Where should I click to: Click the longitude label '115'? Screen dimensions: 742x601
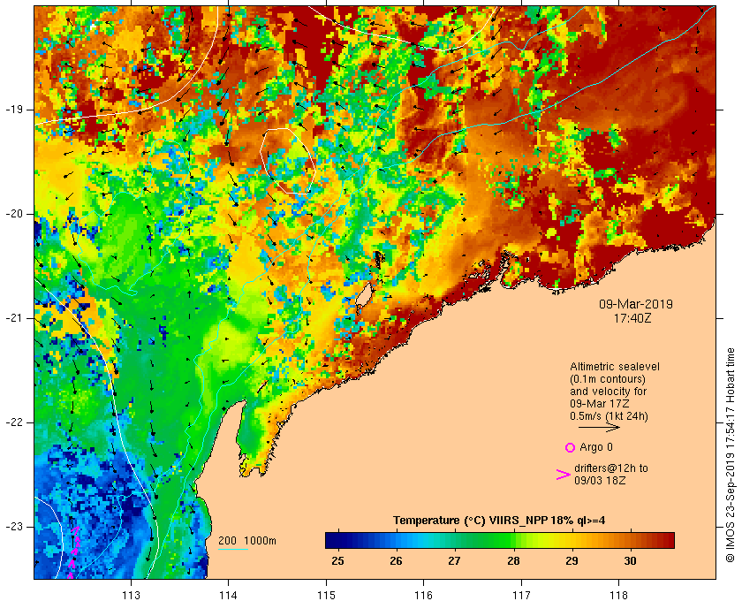click(x=326, y=595)
